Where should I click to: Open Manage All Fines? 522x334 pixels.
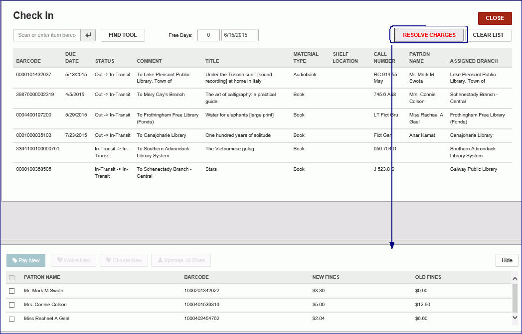click(181, 260)
